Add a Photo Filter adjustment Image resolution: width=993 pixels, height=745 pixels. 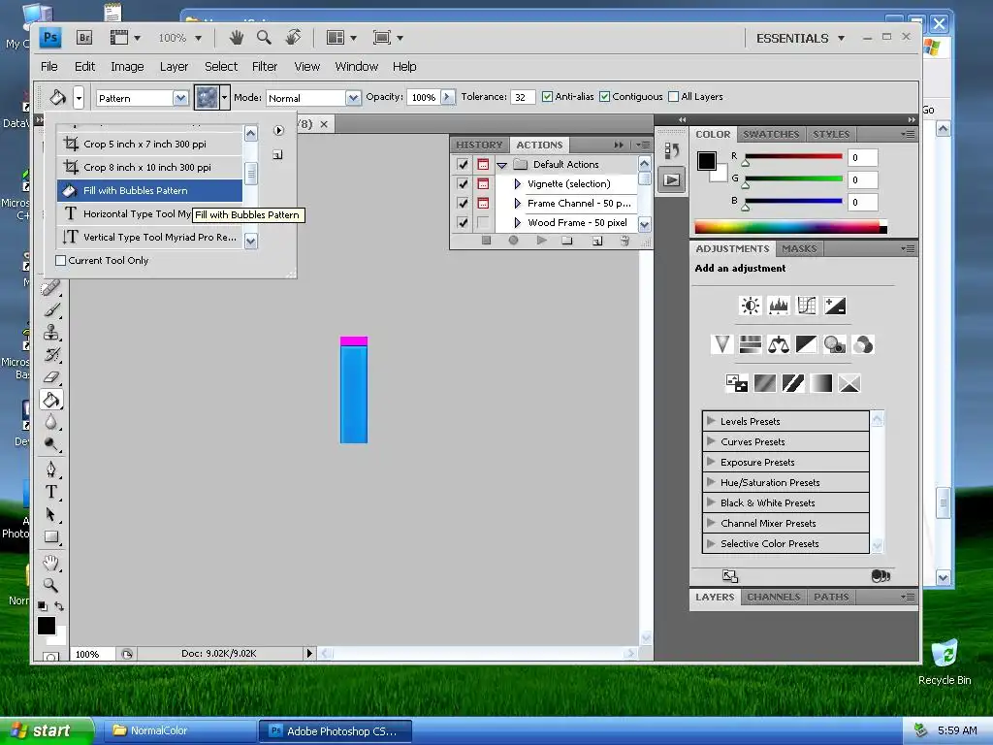pyautogui.click(x=835, y=344)
